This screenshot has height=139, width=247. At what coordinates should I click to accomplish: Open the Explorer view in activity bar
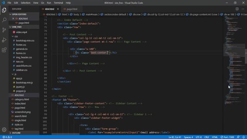(x=4, y=10)
